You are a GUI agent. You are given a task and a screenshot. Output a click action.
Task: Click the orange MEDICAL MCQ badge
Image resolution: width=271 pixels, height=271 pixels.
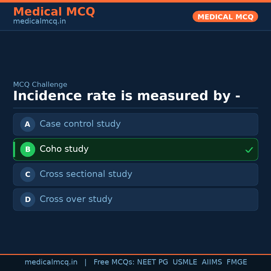click(225, 17)
